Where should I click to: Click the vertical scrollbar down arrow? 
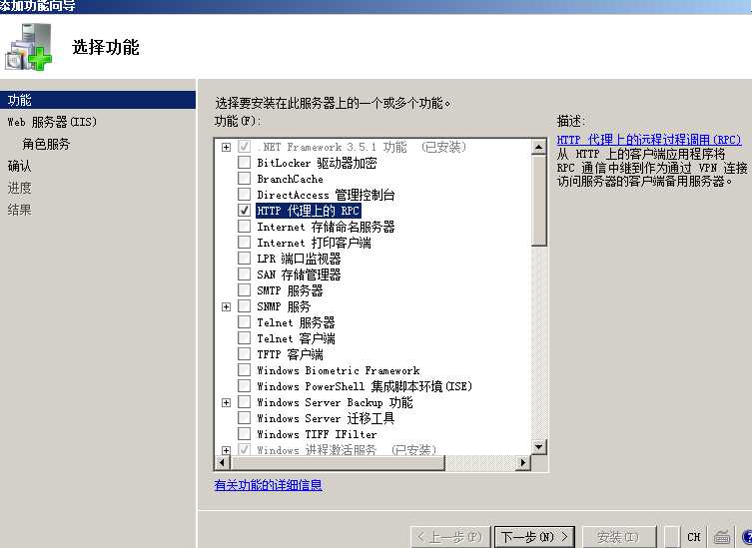(x=538, y=446)
